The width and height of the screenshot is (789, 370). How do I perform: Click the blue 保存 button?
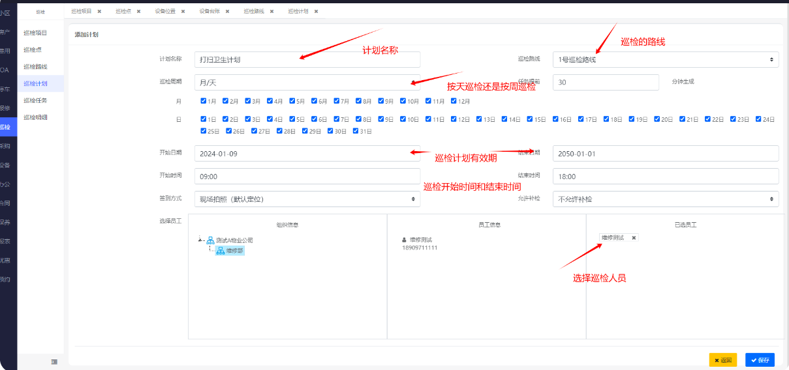click(760, 360)
